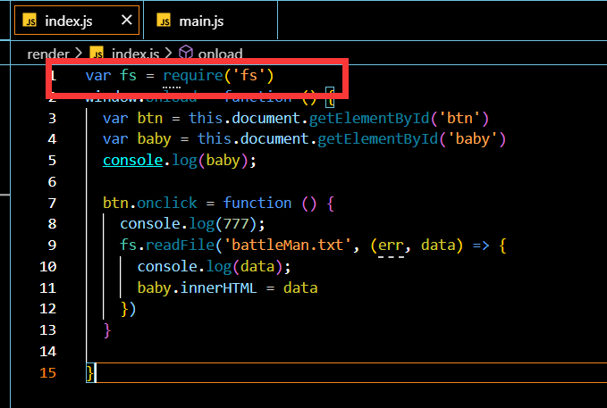Click line number 12 in gutter

(48, 309)
